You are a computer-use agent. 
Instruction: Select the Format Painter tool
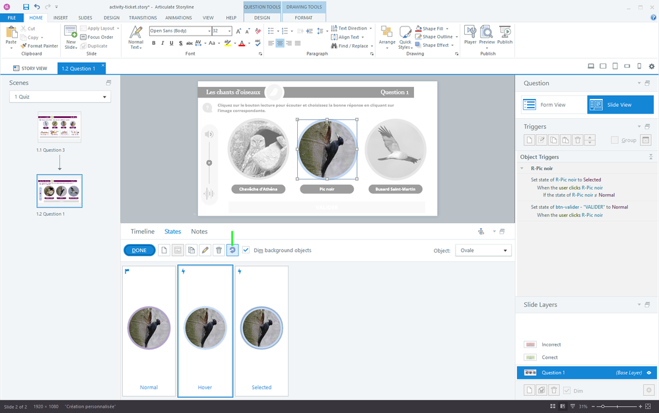pyautogui.click(x=38, y=46)
